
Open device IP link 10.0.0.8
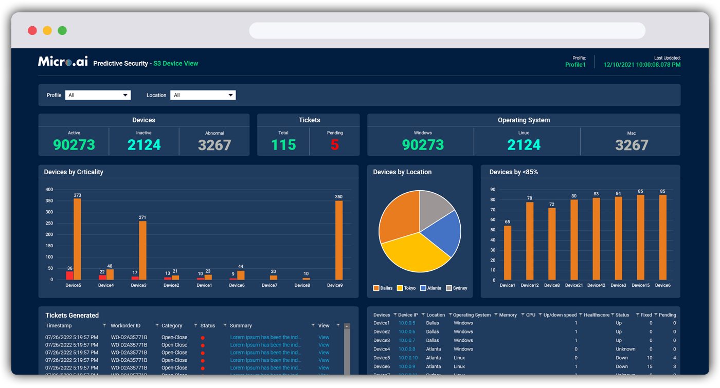point(407,349)
